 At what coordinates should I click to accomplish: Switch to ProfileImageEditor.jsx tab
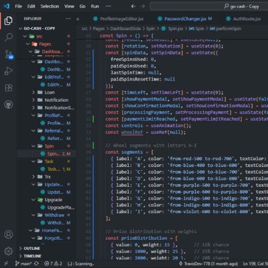pos(119,19)
